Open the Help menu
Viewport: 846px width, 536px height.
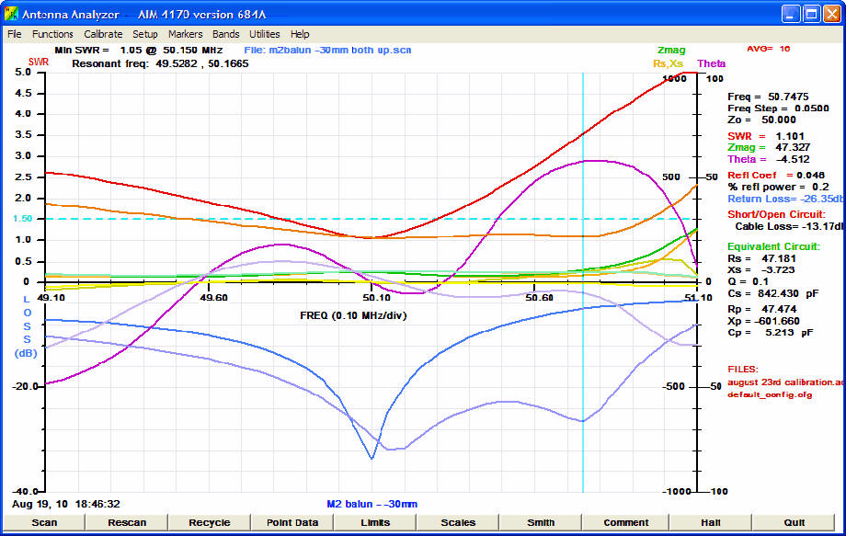(300, 34)
